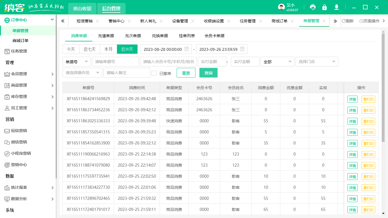Select the 今天 date filter

(x=71, y=49)
